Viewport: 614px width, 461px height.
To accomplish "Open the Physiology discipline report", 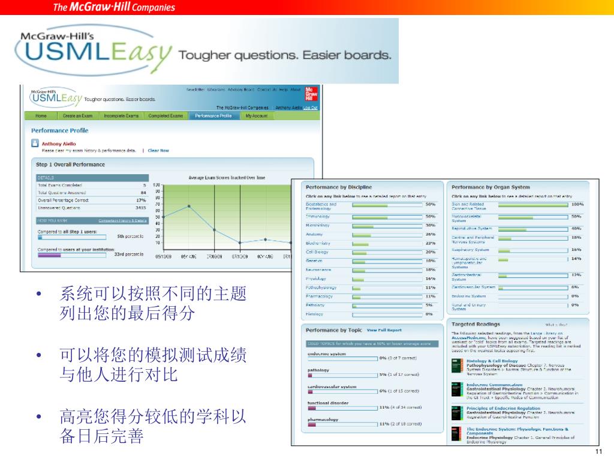I will click(x=316, y=279).
